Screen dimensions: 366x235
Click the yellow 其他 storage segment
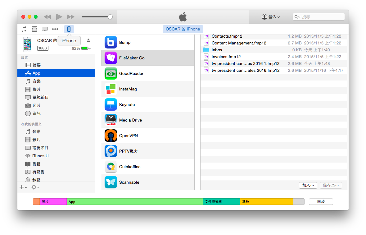click(267, 201)
